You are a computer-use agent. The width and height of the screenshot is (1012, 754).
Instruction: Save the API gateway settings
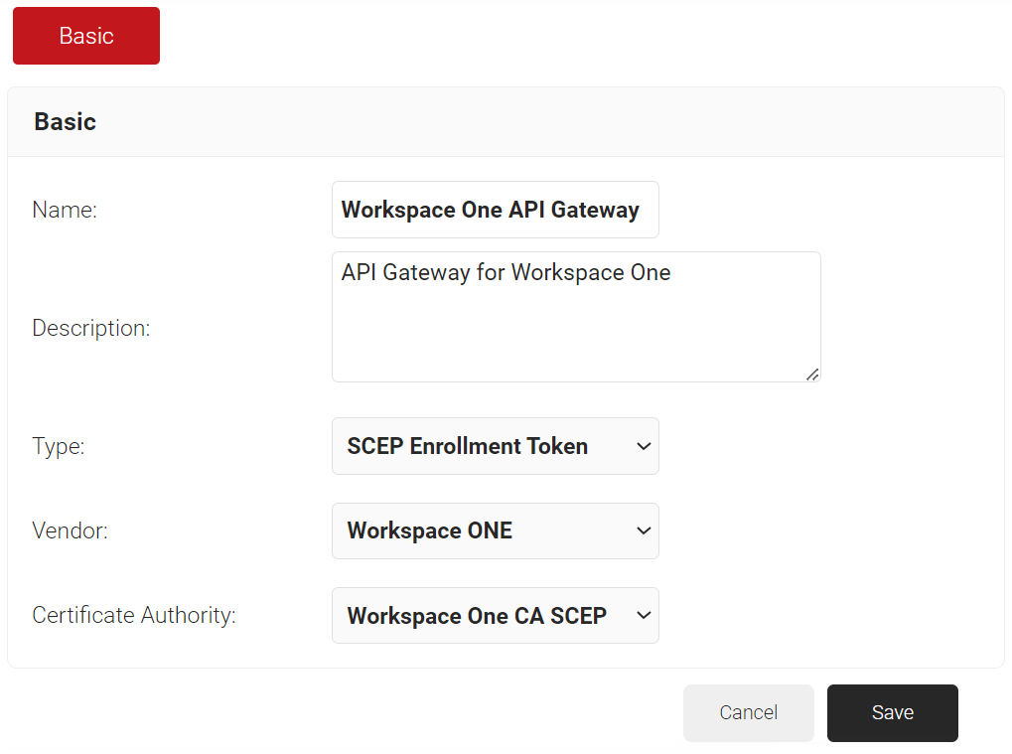893,712
